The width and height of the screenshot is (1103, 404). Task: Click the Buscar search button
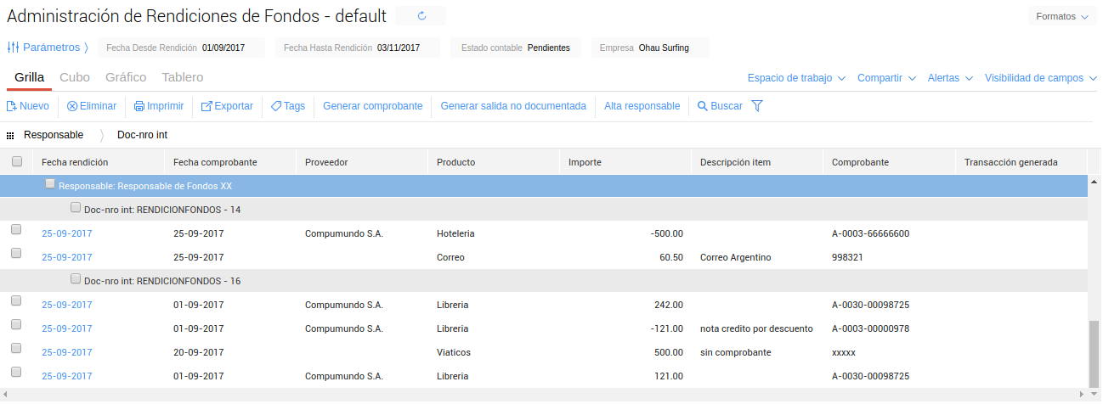click(x=720, y=106)
